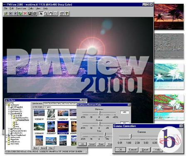The image size is (187, 156).
Task: Click Cancel in the Brightness/Contrast/Color dialog
Action: coord(92,144)
